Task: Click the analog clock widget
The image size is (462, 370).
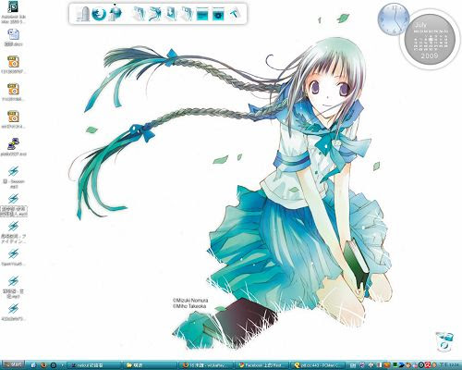Action: tap(394, 19)
